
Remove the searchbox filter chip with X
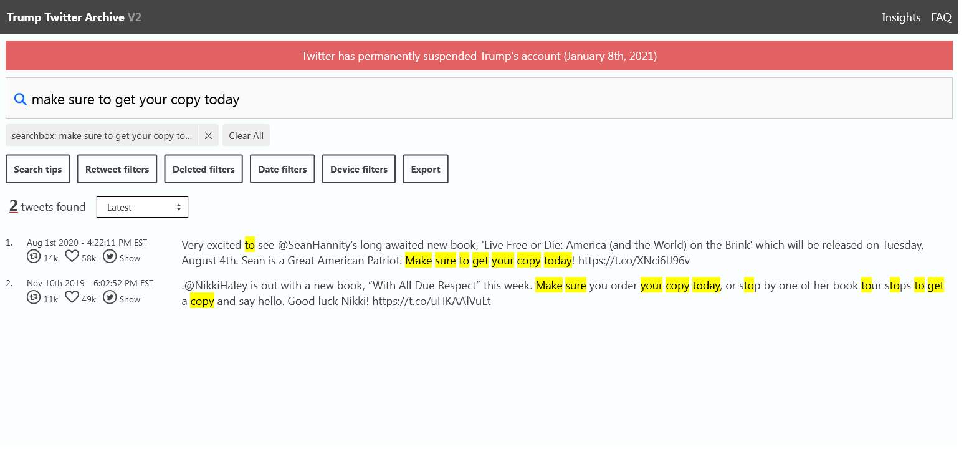[x=208, y=135]
